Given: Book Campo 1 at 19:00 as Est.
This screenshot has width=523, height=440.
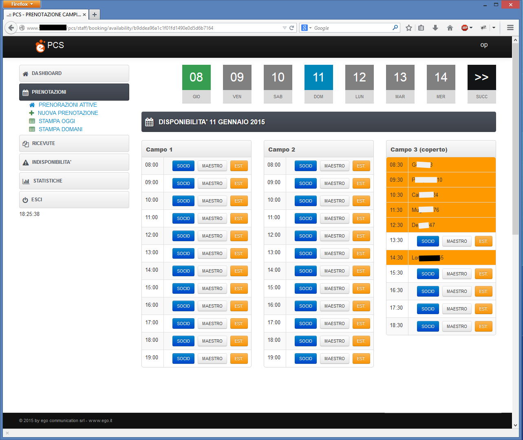Looking at the screenshot, I should coord(239,359).
